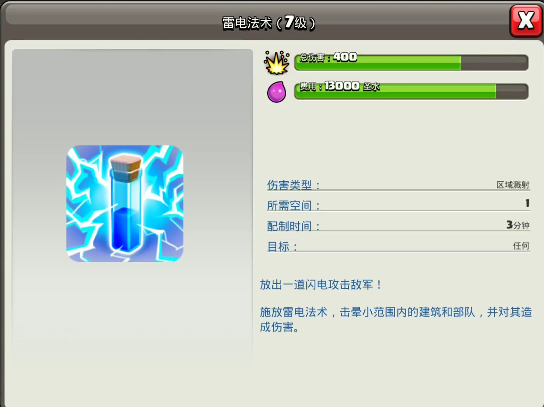Close the Lightning Spell info window
Screen dimensions: 544x407
pyautogui.click(x=525, y=21)
